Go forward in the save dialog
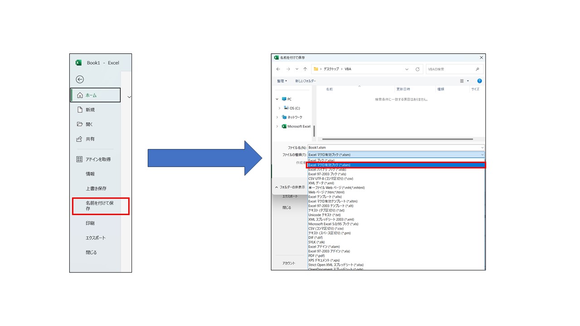Viewport: 580px width, 326px height. tap(288, 69)
